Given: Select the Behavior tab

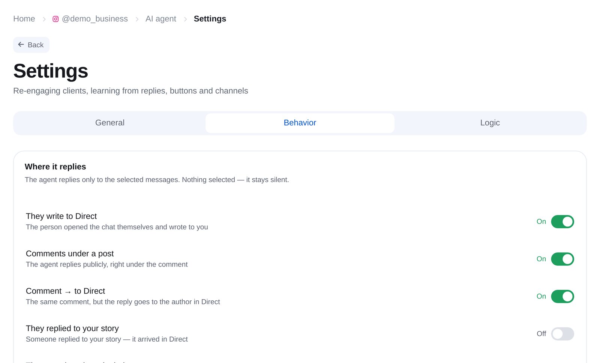Looking at the screenshot, I should (x=300, y=123).
